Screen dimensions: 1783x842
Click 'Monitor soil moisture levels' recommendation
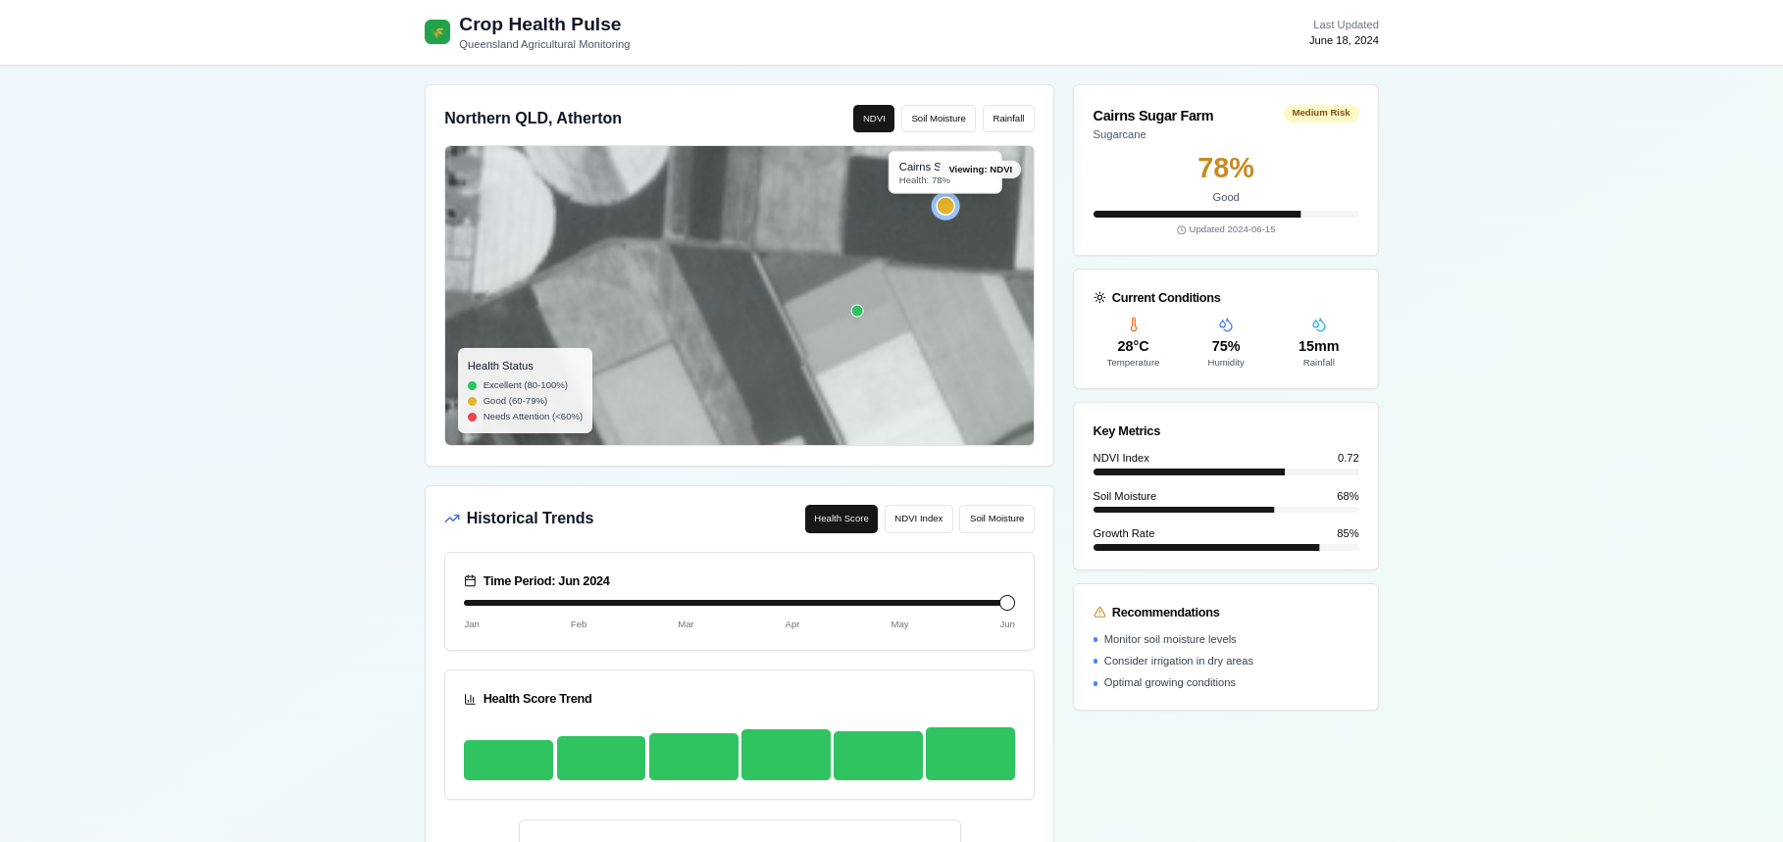coord(1170,639)
